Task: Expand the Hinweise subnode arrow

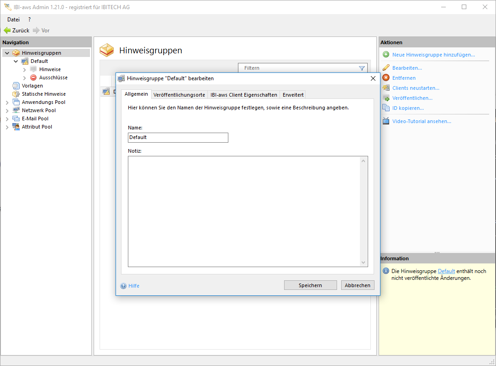Action: pyautogui.click(x=25, y=70)
